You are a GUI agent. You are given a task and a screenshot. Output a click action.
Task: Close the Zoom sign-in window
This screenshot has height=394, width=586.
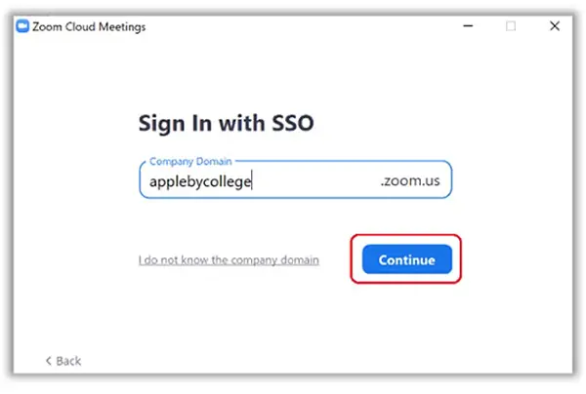pyautogui.click(x=555, y=25)
